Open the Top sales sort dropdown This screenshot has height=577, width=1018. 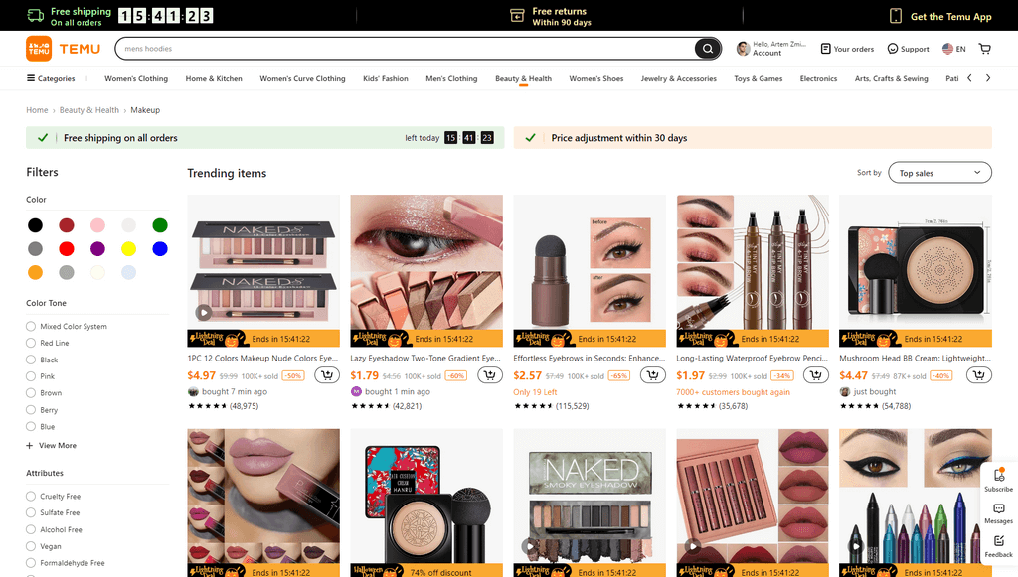pyautogui.click(x=939, y=173)
